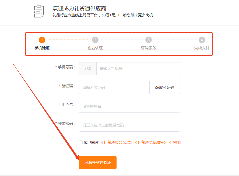Click the 我已阅读 text
The image size is (239, 176).
tap(91, 142)
